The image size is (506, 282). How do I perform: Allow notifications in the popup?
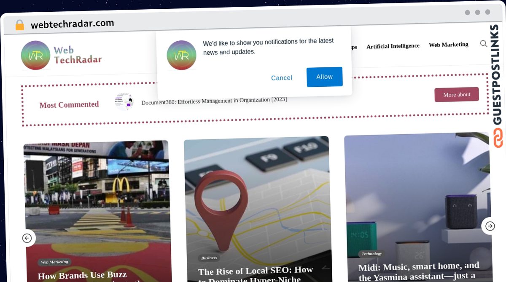[x=324, y=77]
